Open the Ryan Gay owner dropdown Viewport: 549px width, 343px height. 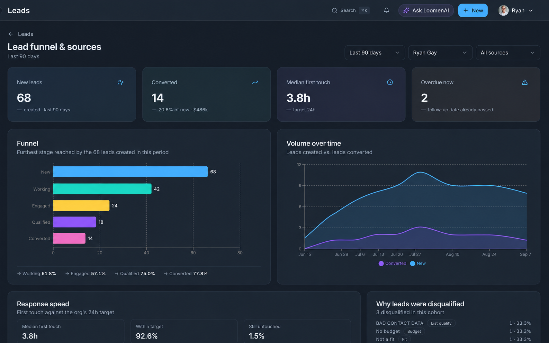440,53
